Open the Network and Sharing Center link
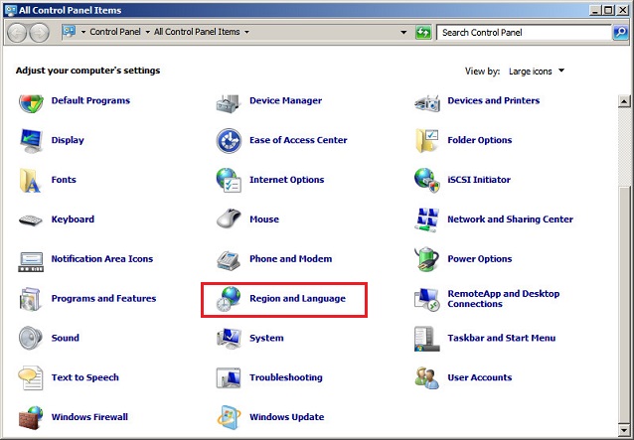 pos(510,220)
